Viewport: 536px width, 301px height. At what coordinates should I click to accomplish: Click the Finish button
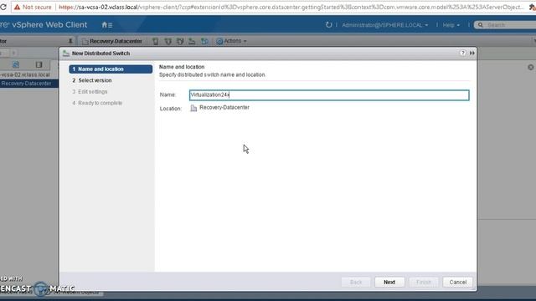click(424, 283)
